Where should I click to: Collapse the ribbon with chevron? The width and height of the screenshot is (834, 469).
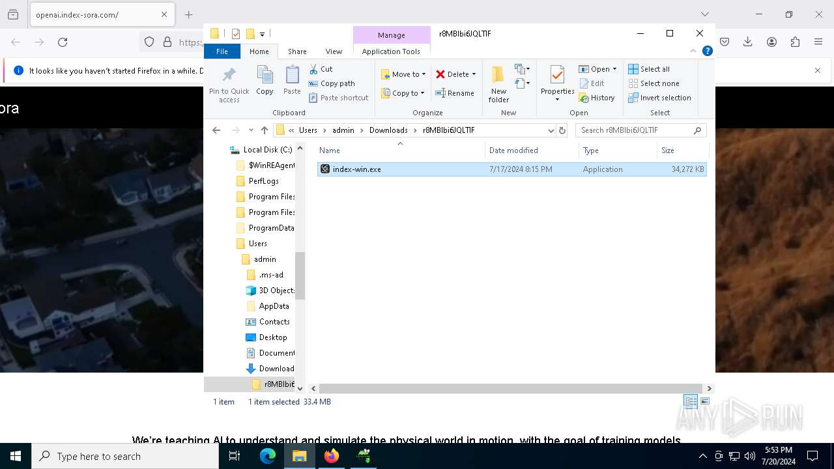click(693, 51)
